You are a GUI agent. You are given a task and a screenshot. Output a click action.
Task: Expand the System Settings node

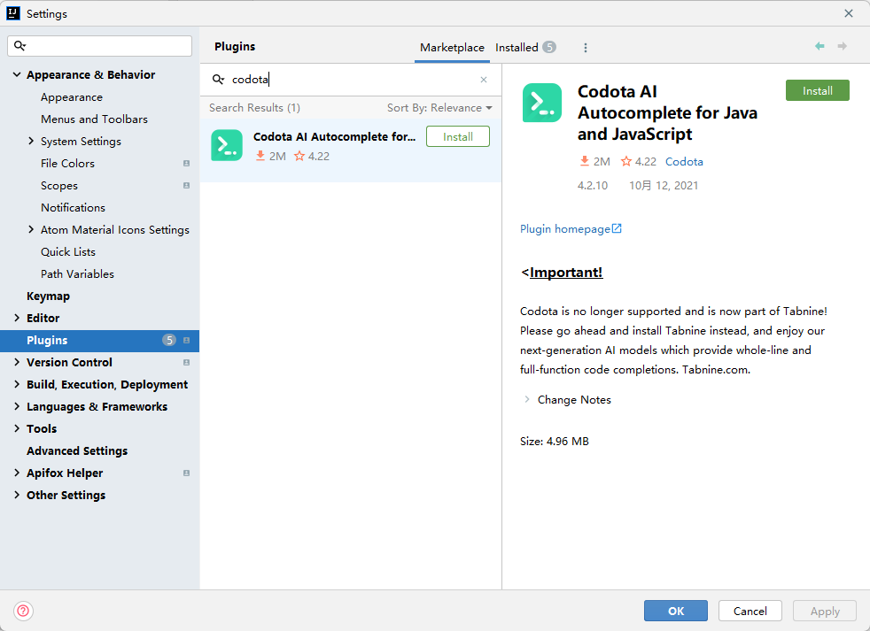pyautogui.click(x=31, y=142)
